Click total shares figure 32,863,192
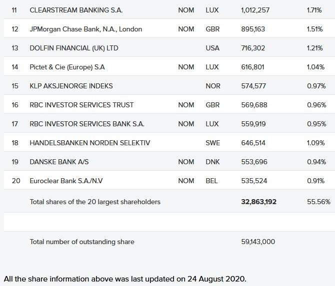The height and width of the screenshot is (286, 335). [258, 202]
